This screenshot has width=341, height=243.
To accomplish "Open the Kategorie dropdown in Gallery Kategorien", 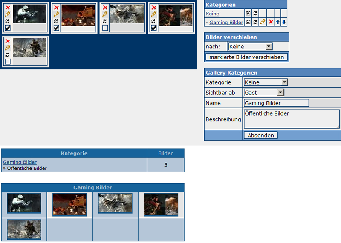I will click(x=266, y=82).
